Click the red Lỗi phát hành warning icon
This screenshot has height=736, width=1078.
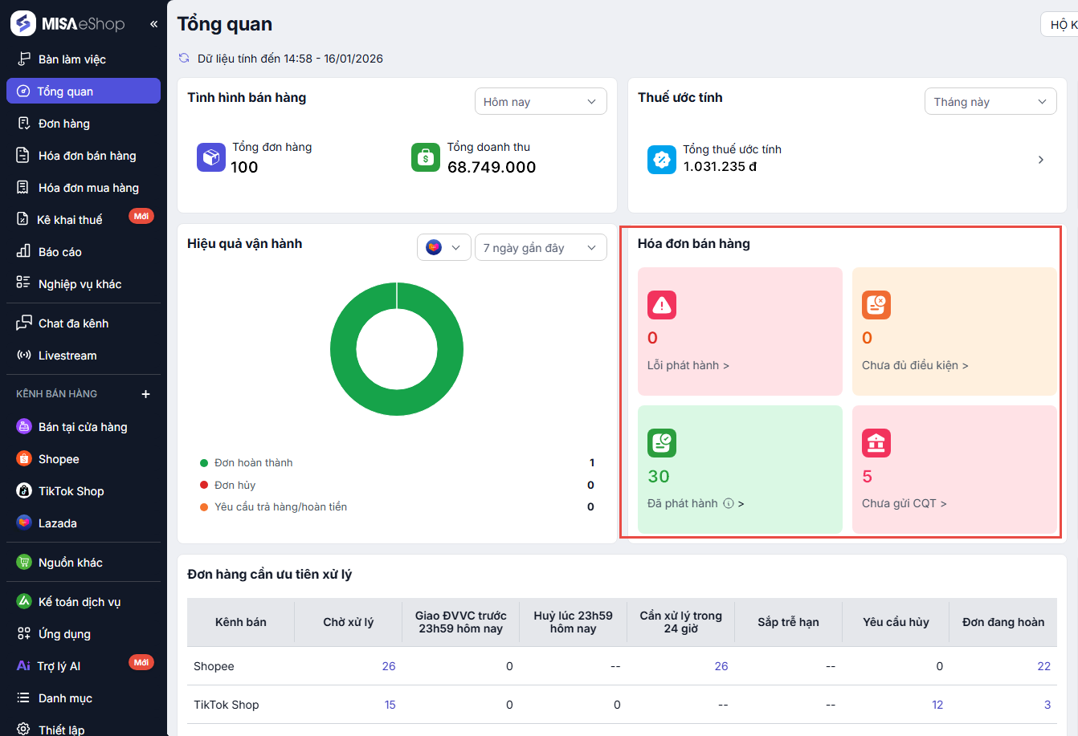[x=661, y=305]
